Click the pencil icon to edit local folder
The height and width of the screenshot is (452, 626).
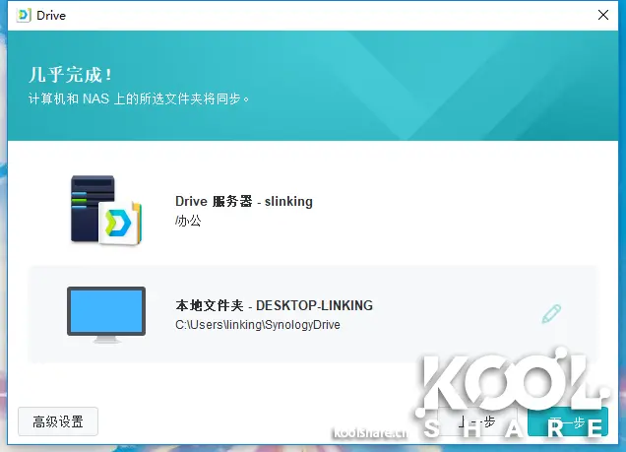551,313
